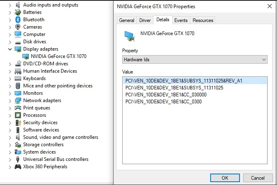Click the Batteries category icon

(x=18, y=12)
